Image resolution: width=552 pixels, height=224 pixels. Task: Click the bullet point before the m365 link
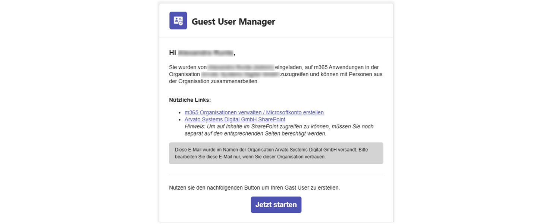(x=180, y=112)
